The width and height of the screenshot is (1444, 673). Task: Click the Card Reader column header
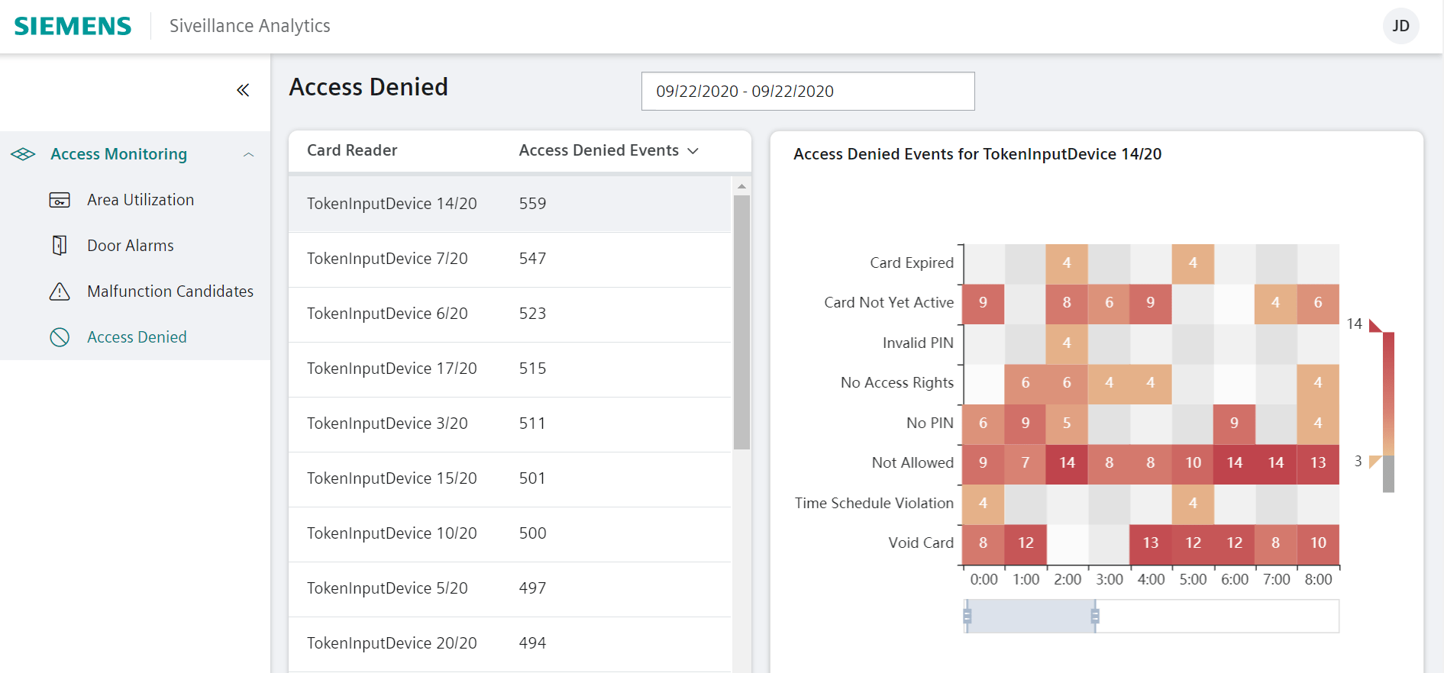[x=352, y=151]
